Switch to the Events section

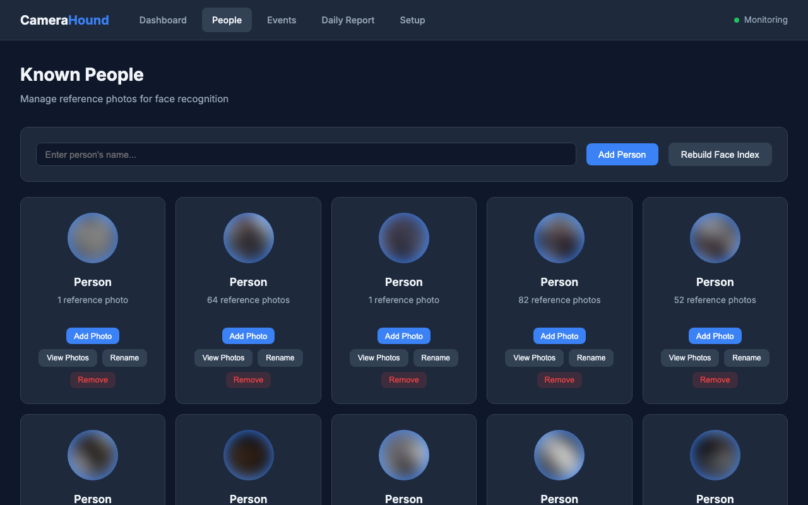[282, 20]
